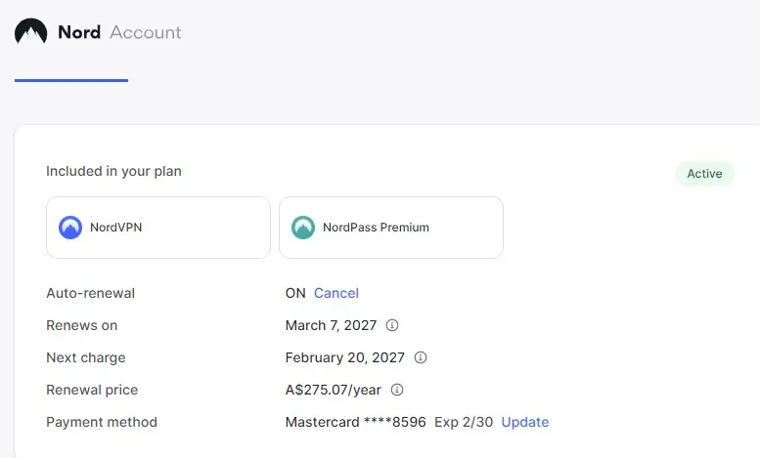Screen dimensions: 760x458
Task: Click the March 7, 2027 renewal date
Action: tap(331, 325)
